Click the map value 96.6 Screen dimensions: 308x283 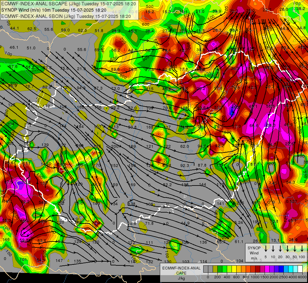[x=132, y=224]
